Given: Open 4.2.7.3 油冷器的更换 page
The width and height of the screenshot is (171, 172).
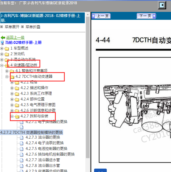Looking at the screenshot, I should (x=43, y=137).
